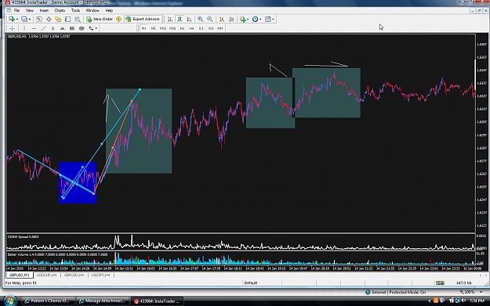The width and height of the screenshot is (490, 306).
Task: Select the M30 timeframe button
Action: point(172,28)
